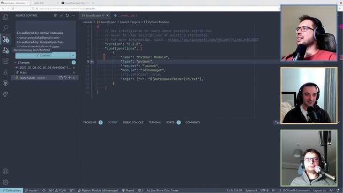
Task: Switch to the first browser tab launch.json
Action: pyautogui.click(x=14, y=3)
